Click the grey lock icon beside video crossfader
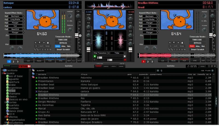 (x=125, y=56)
